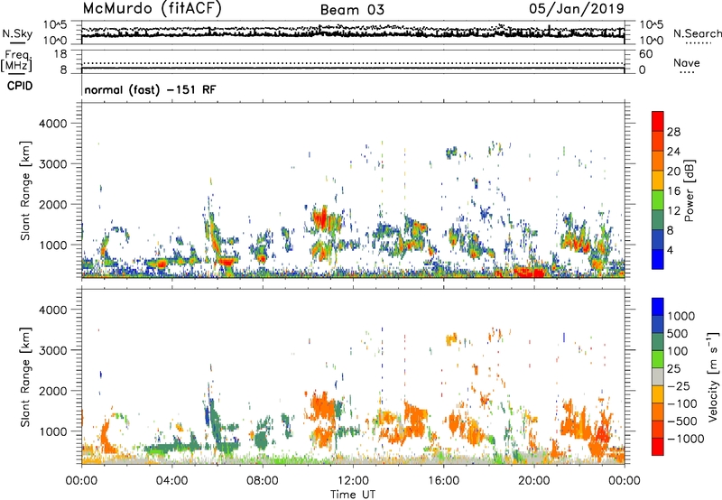
Task: Click the '4000' tick of power panel
Action: (53, 124)
